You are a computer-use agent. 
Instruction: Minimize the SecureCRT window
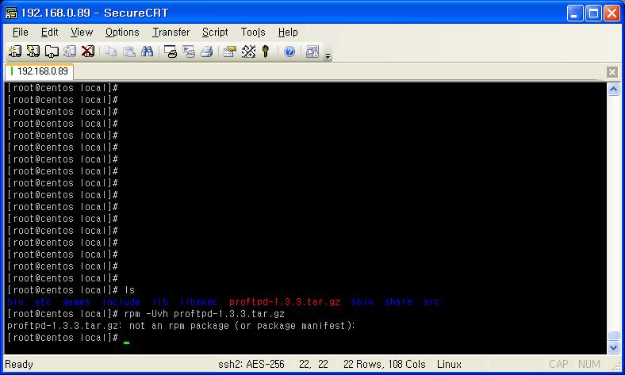575,13
